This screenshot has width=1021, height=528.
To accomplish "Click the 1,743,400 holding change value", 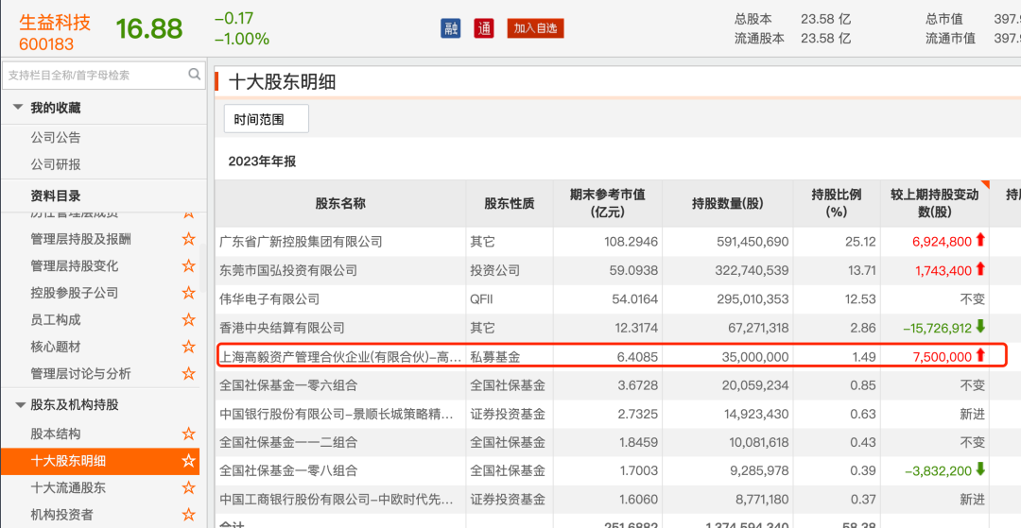I will (943, 270).
